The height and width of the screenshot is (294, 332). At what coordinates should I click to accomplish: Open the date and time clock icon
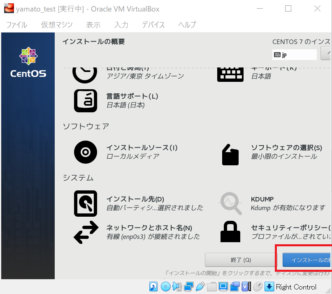(x=85, y=75)
